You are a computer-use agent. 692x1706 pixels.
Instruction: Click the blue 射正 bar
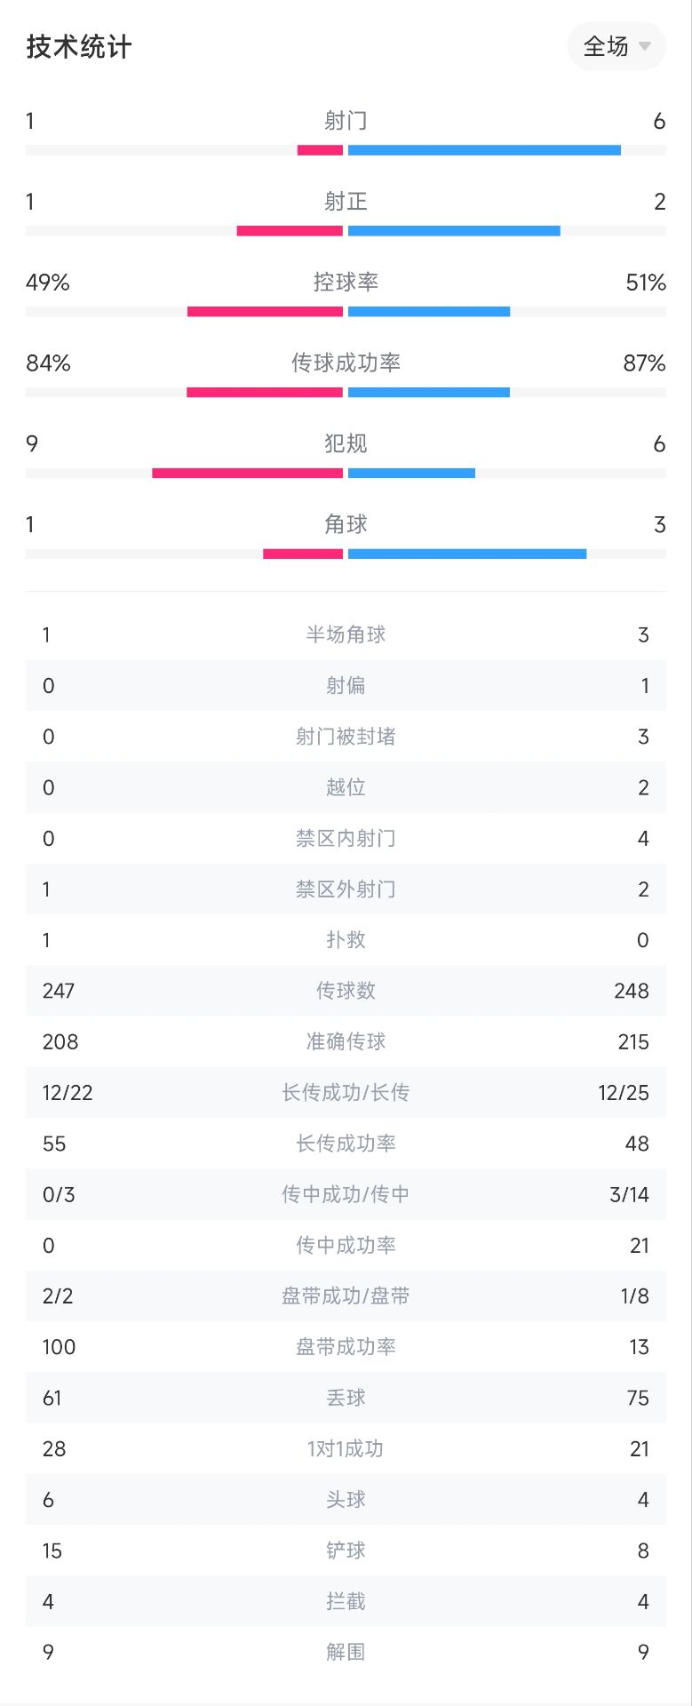click(454, 231)
